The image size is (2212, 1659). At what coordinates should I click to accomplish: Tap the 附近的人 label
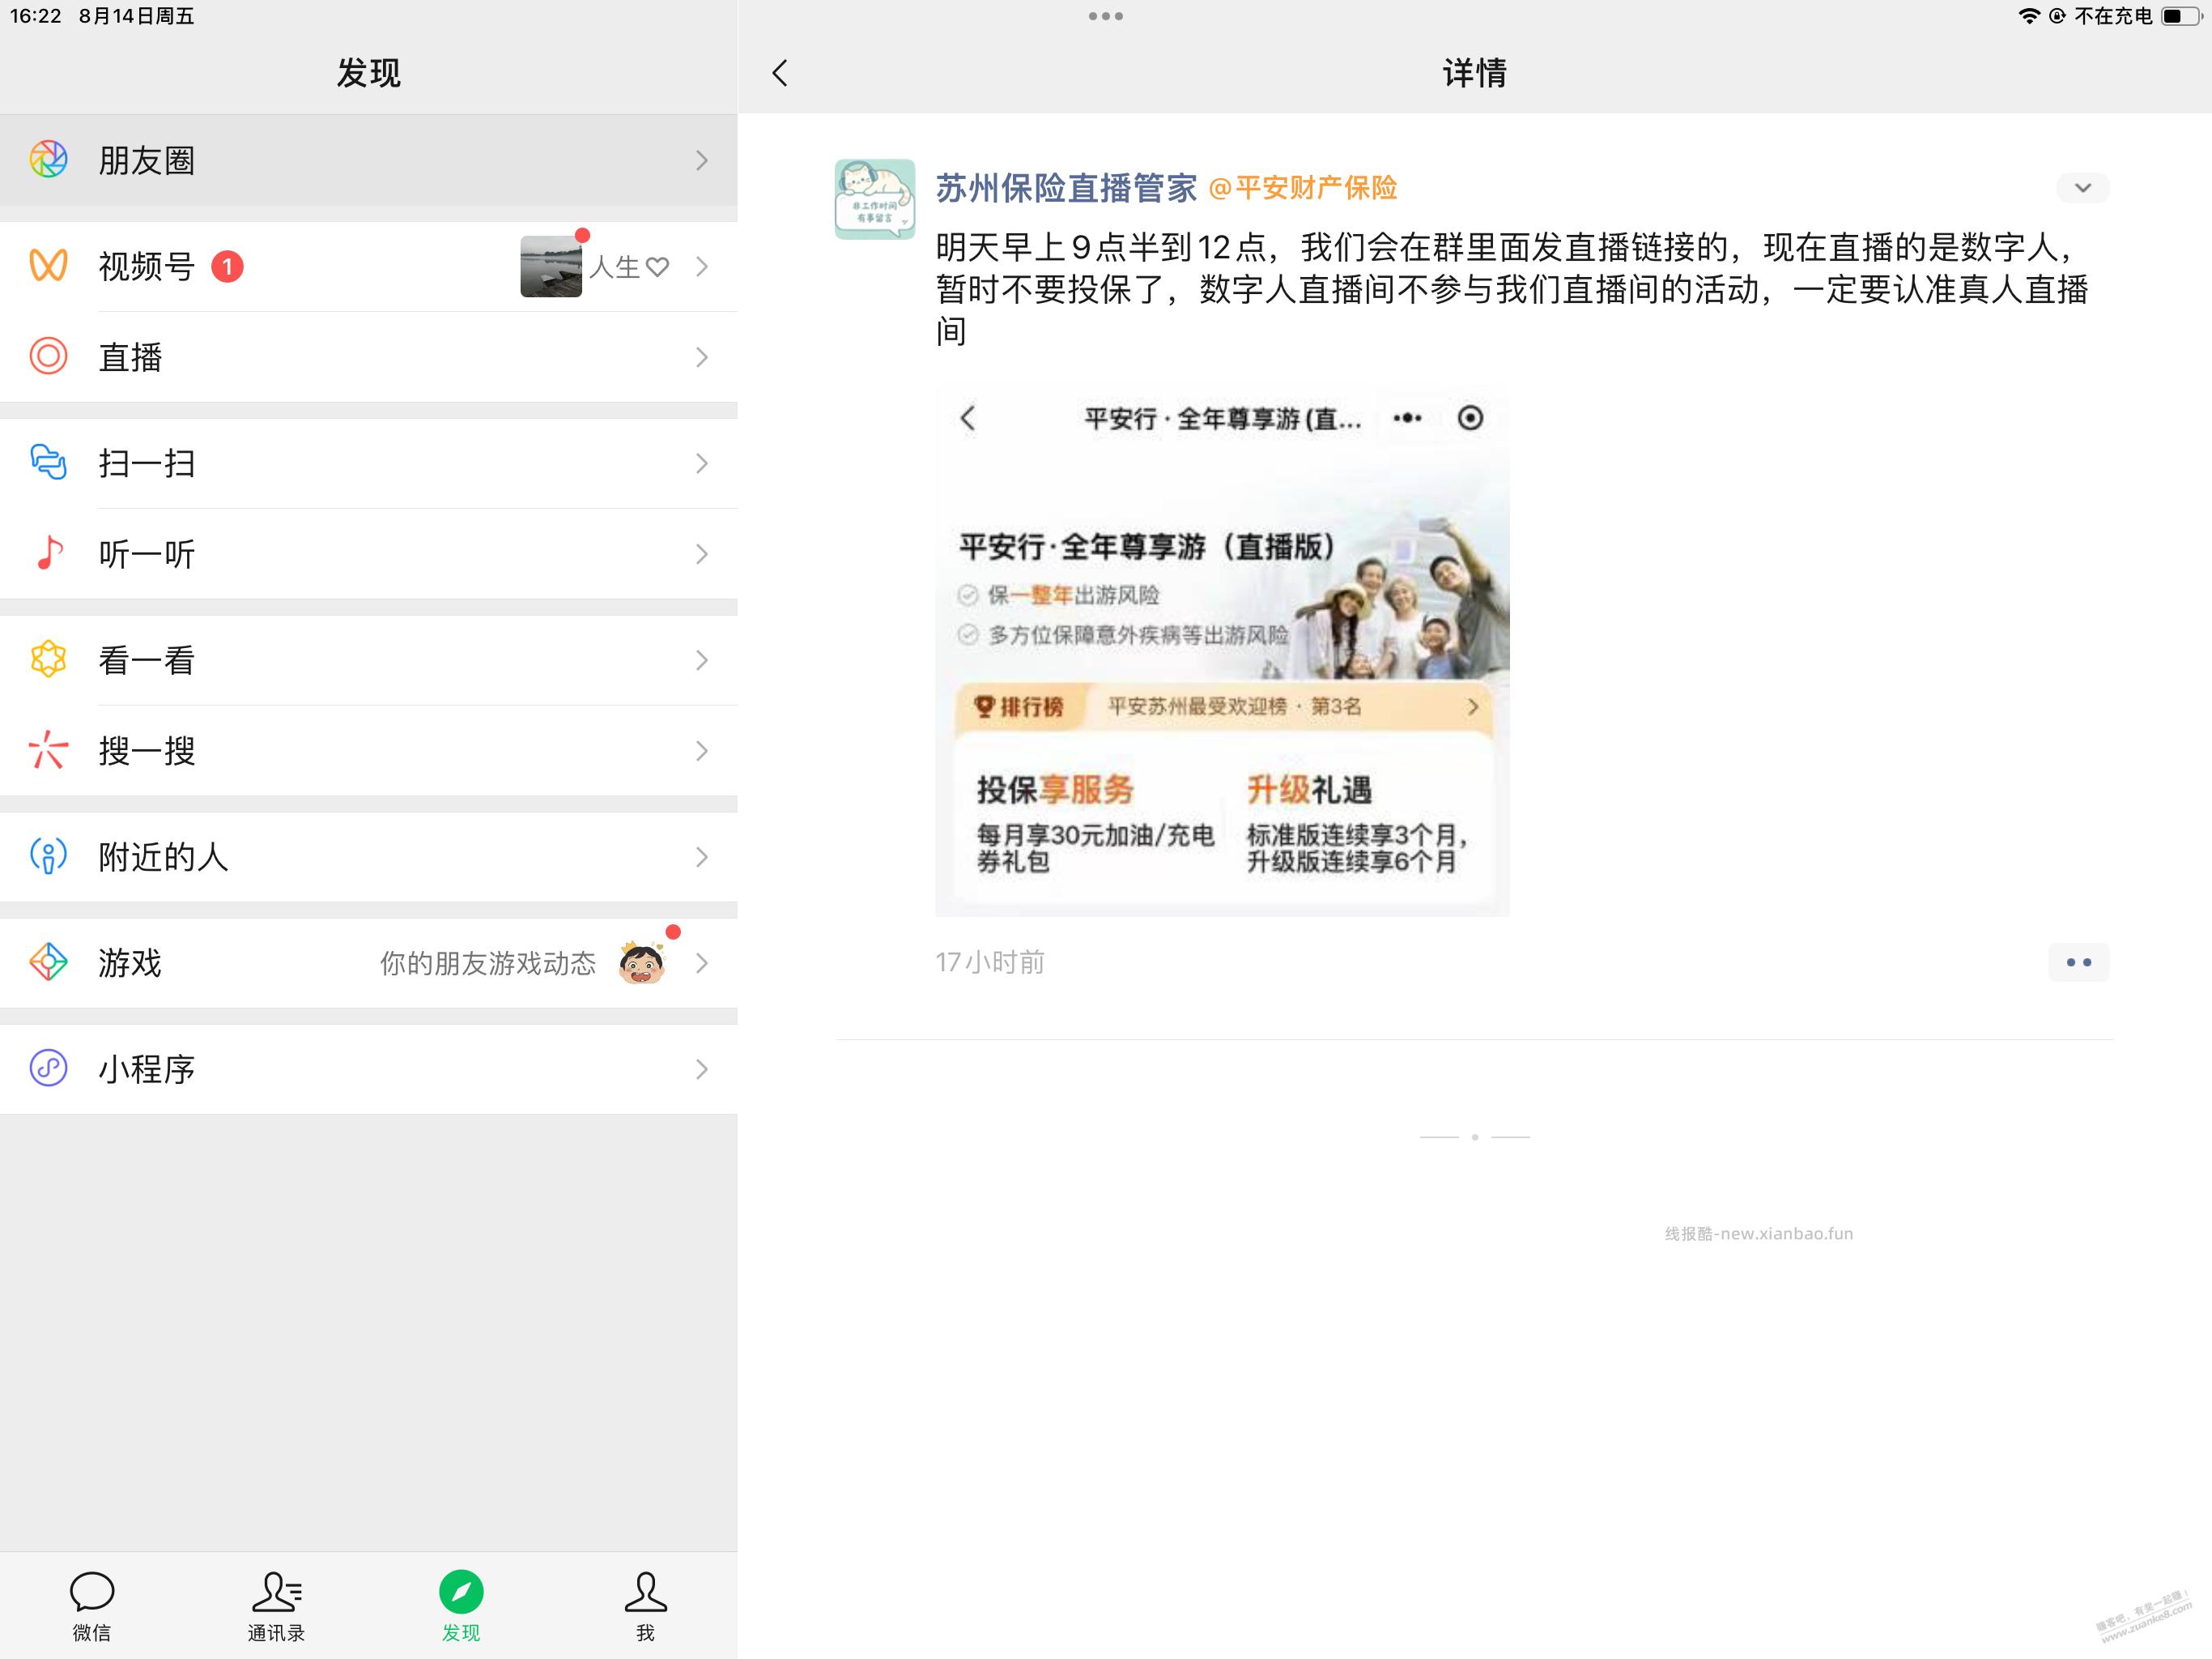coord(164,856)
